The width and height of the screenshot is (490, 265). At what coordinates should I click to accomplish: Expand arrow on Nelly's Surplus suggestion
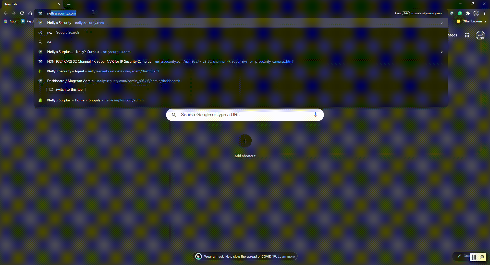(442, 52)
